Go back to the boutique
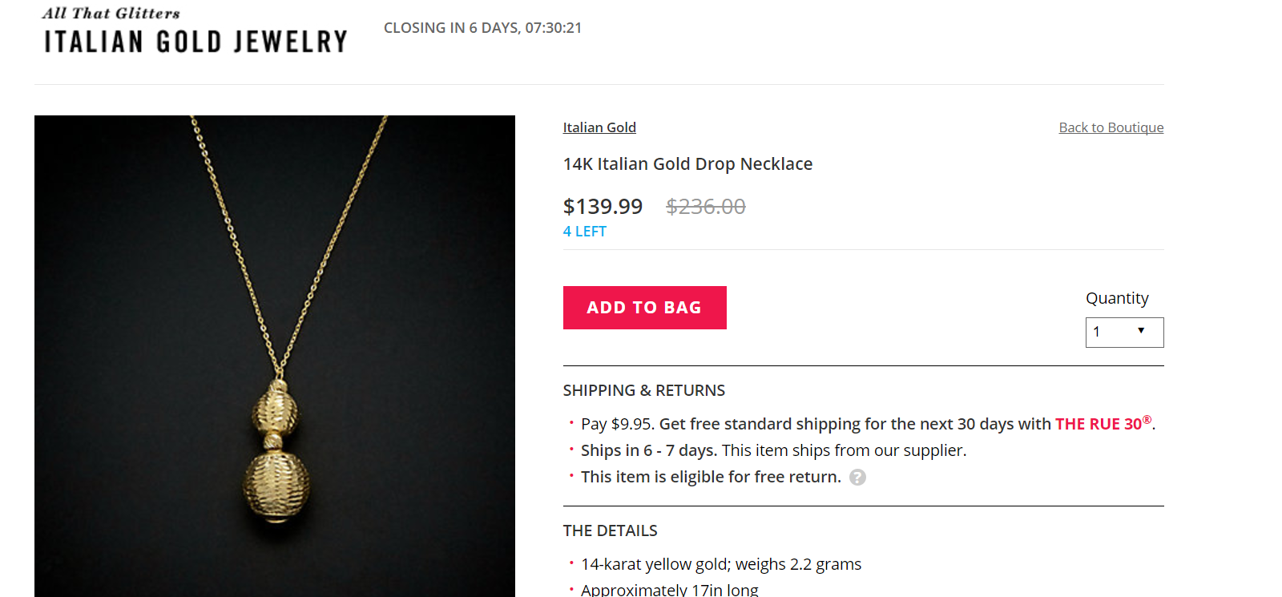Viewport: 1282px width, 597px height. (x=1111, y=127)
